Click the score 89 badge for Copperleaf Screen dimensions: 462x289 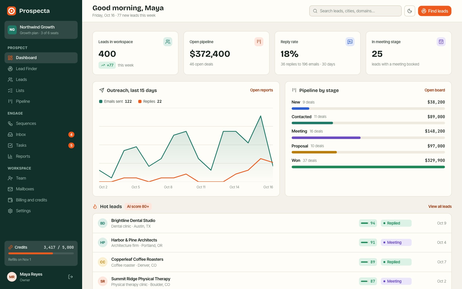[x=368, y=262]
